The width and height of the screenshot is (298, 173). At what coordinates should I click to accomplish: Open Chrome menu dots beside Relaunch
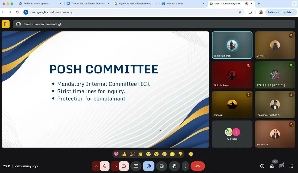[294, 12]
